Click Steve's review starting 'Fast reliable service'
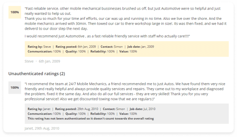Screen dimensions: 237x137 point(126,18)
